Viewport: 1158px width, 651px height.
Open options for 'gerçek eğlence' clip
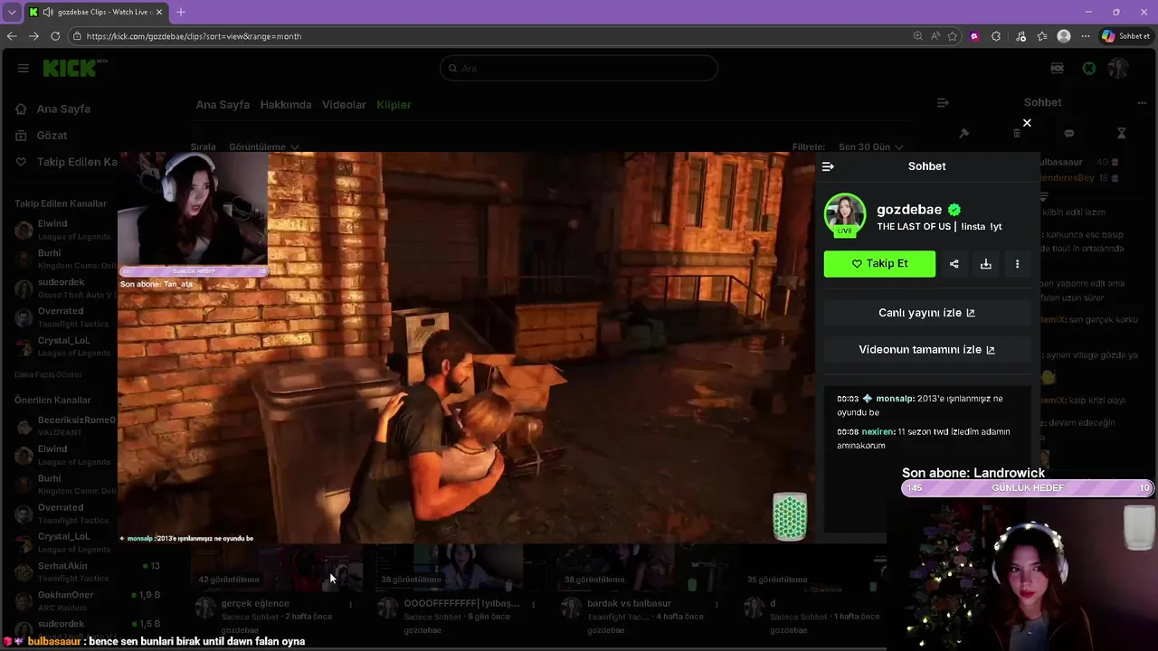click(350, 605)
